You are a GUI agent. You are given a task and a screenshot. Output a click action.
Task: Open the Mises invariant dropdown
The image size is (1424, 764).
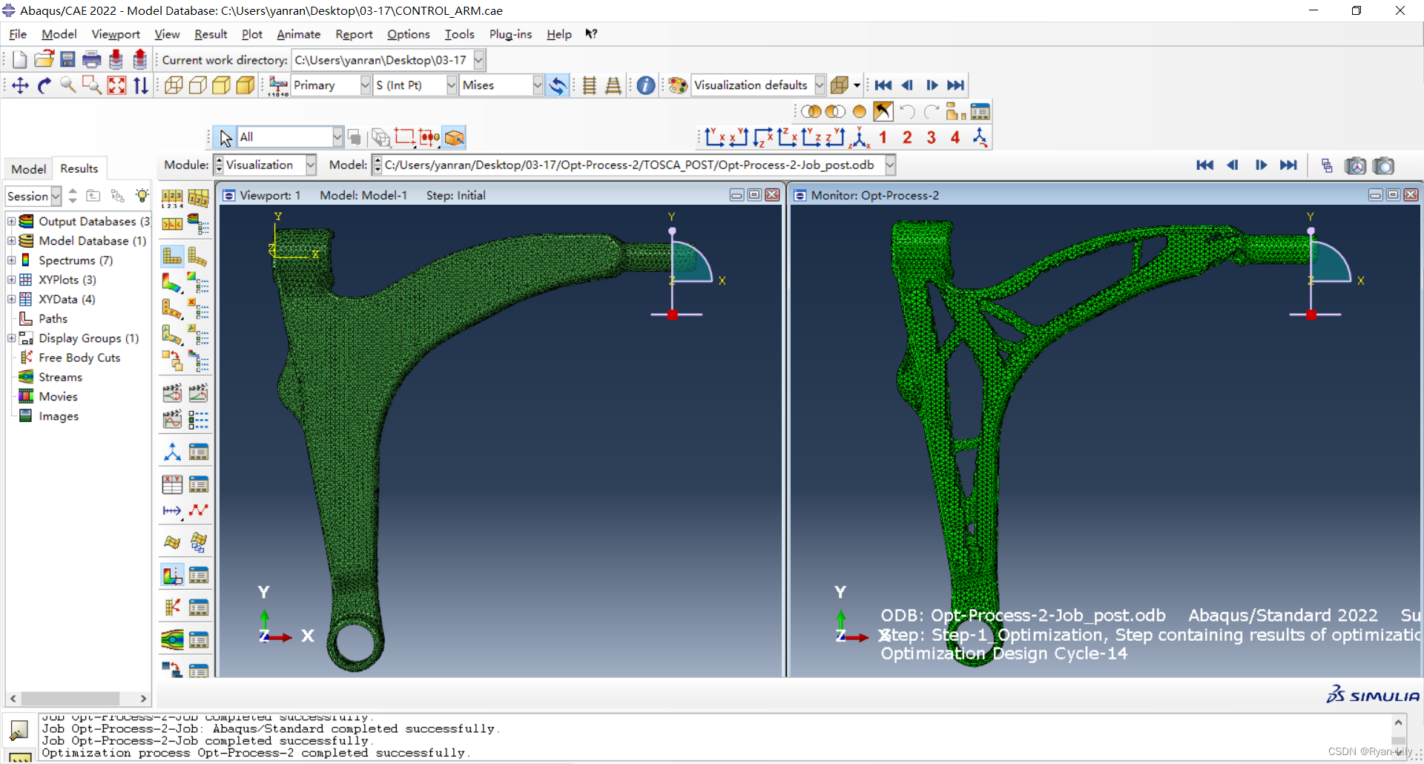pos(502,85)
